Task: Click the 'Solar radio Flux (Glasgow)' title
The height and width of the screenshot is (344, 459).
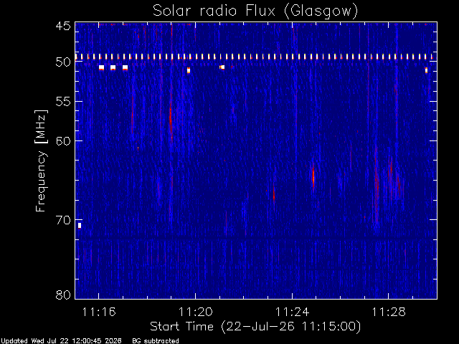Action: pos(255,11)
